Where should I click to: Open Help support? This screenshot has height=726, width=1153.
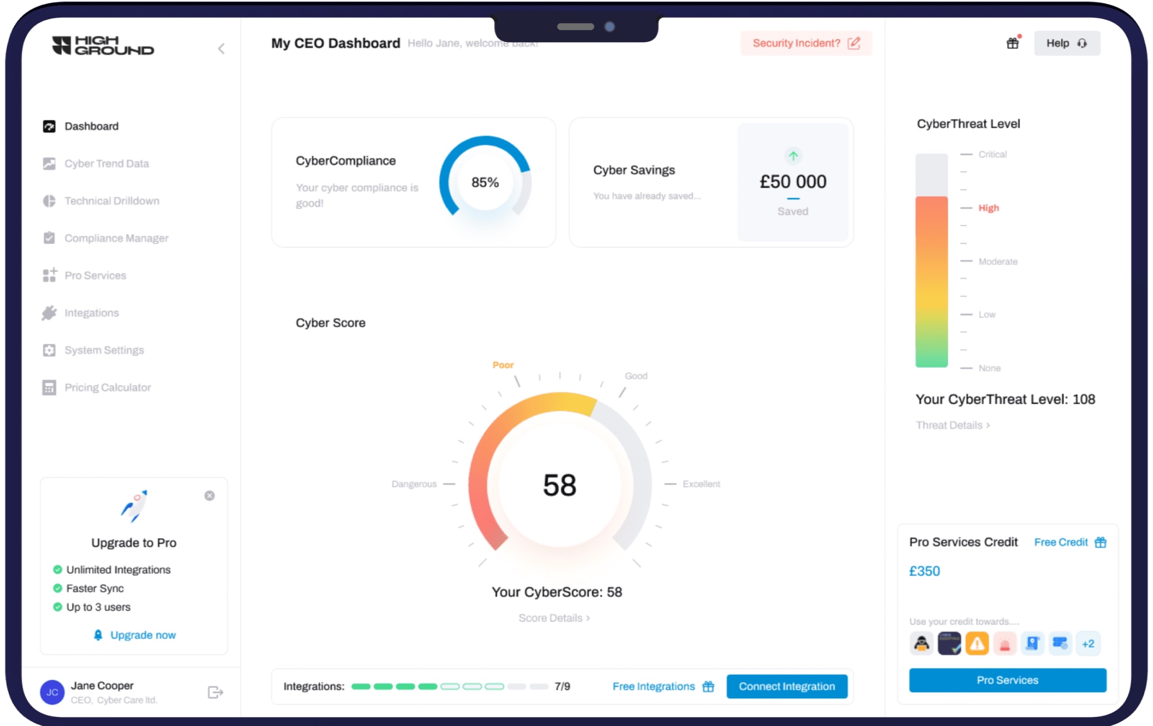(1067, 43)
